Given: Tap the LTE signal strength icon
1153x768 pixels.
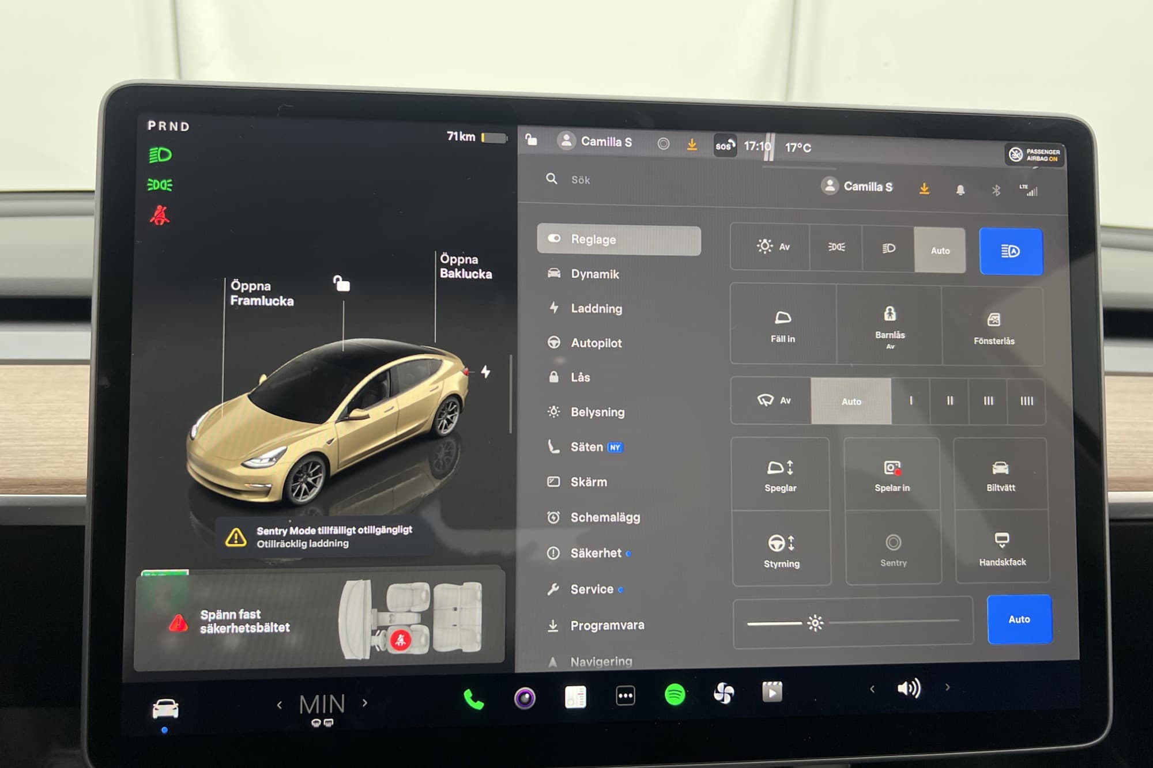Looking at the screenshot, I should (1028, 190).
